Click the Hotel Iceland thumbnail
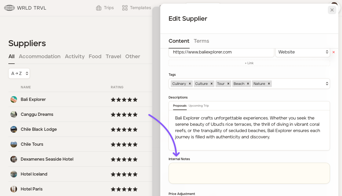 [14, 174]
